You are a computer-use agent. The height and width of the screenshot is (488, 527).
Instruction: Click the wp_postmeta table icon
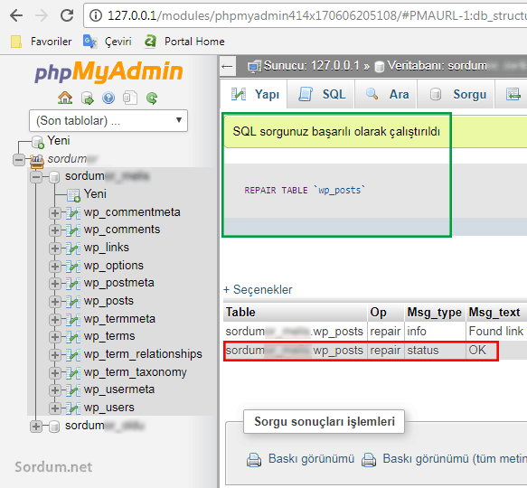[73, 284]
